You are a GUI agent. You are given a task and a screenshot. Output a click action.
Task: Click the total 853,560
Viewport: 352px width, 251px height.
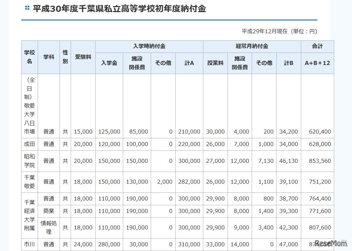tap(320, 161)
